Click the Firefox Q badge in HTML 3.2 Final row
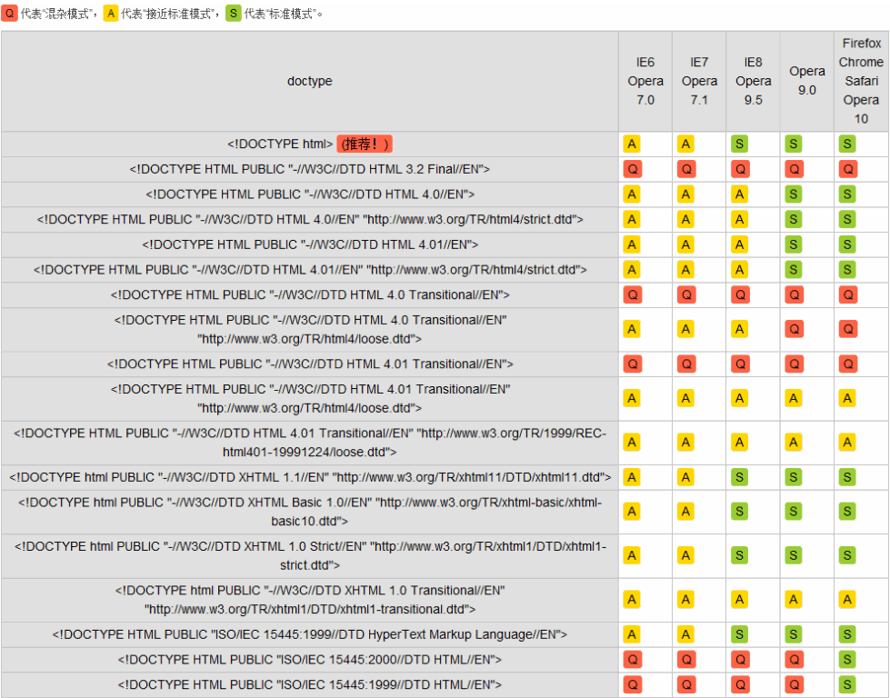Viewport: 890px width, 698px height. pos(847,169)
